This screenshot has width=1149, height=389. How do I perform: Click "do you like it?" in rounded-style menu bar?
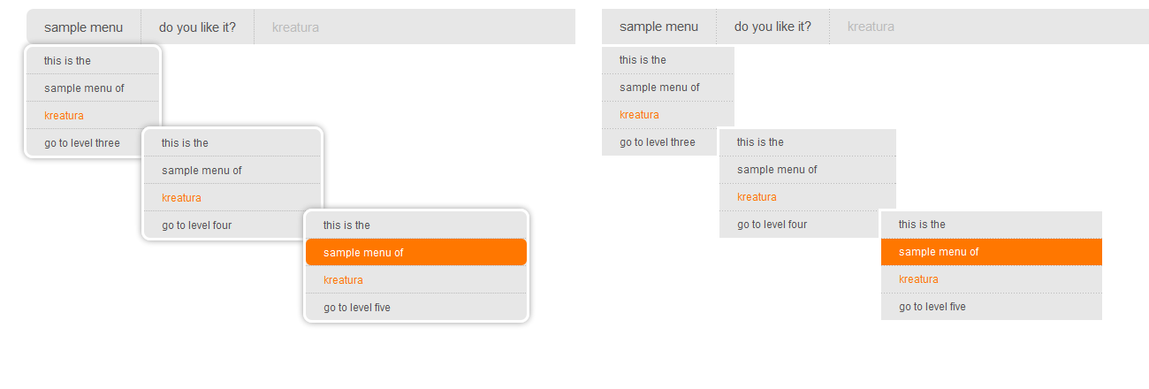click(197, 27)
